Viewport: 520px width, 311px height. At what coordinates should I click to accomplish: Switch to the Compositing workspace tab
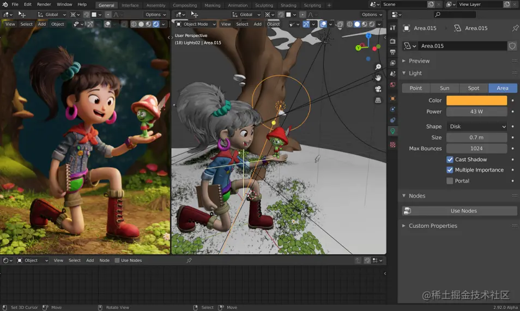click(x=185, y=5)
